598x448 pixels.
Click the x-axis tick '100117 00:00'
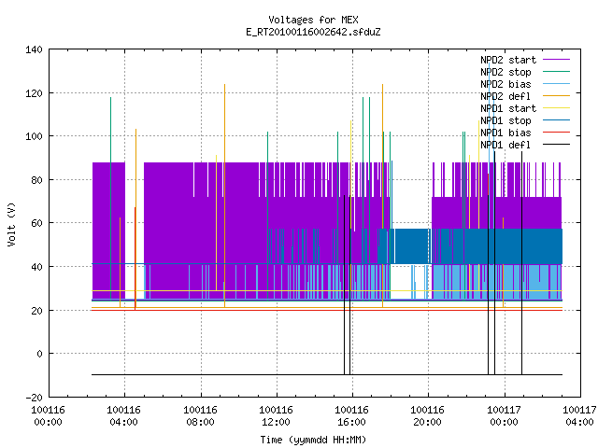click(x=505, y=416)
